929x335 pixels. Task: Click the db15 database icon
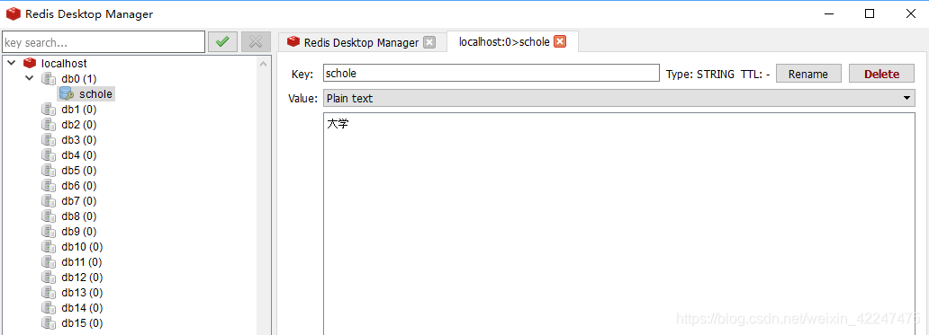pyautogui.click(x=49, y=324)
